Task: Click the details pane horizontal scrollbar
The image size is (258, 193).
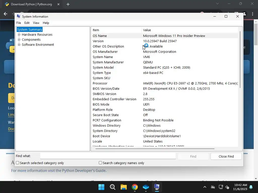Action: [155, 149]
